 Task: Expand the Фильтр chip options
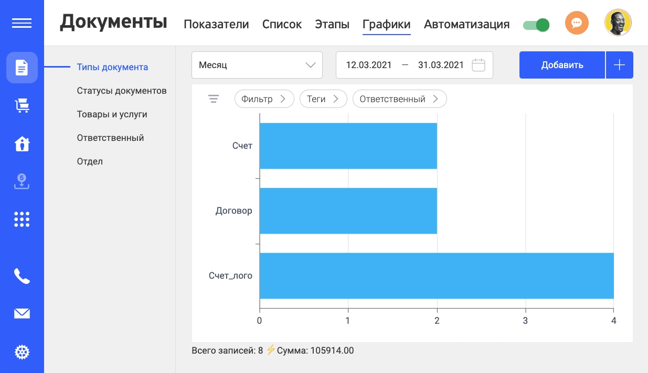point(264,98)
